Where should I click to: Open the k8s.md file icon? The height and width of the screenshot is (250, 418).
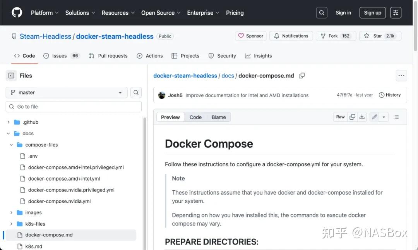pyautogui.click(x=20, y=246)
